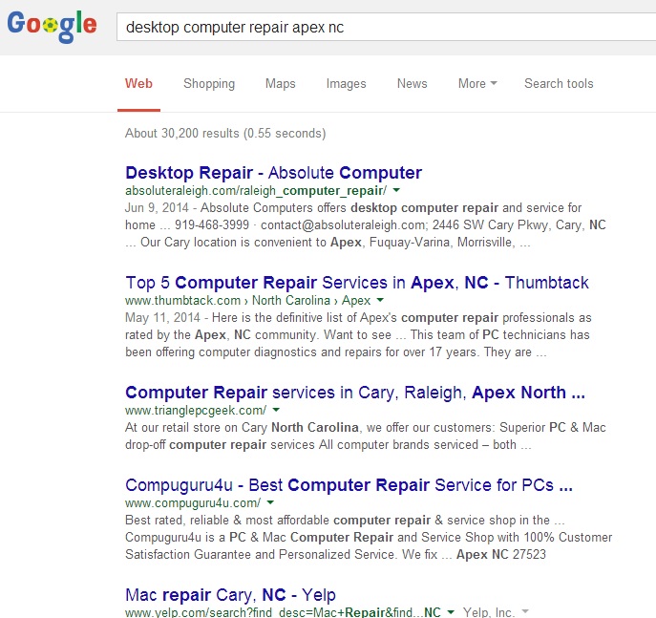Screen dimensions: 656x618
Task: Expand dropdown arrow next to compuguru4u.com URL
Action: click(x=270, y=502)
